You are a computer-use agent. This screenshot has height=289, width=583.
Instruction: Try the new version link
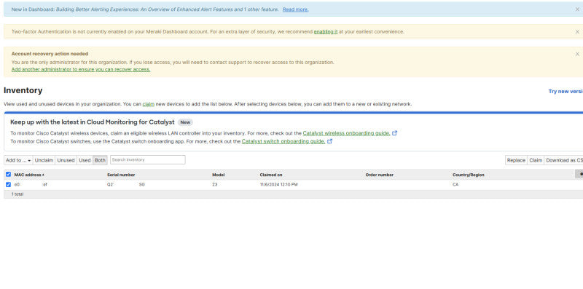(566, 92)
